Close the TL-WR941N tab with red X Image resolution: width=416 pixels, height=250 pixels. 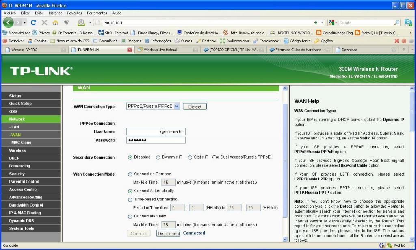click(130, 50)
